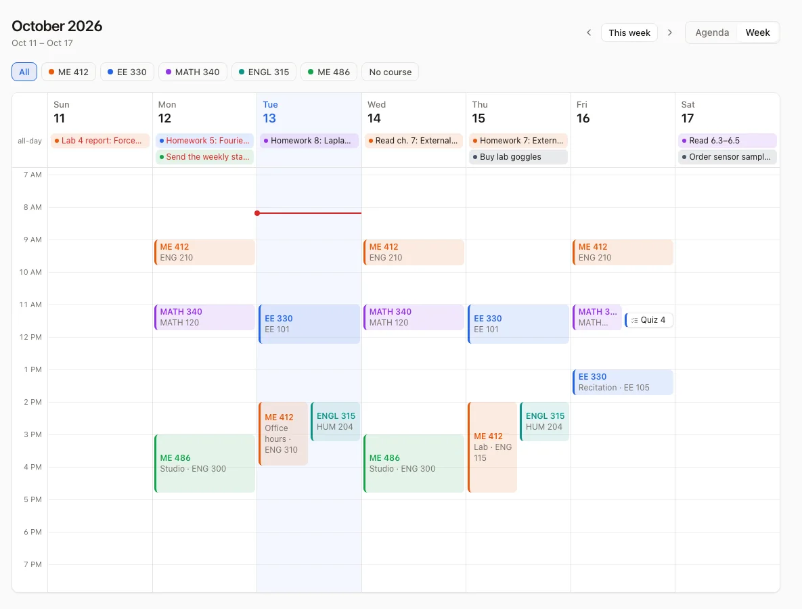This screenshot has height=609, width=802.
Task: Open Homework 8: Laplace all-day task
Action: [309, 141]
